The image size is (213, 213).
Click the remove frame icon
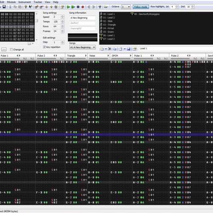click(41, 7)
